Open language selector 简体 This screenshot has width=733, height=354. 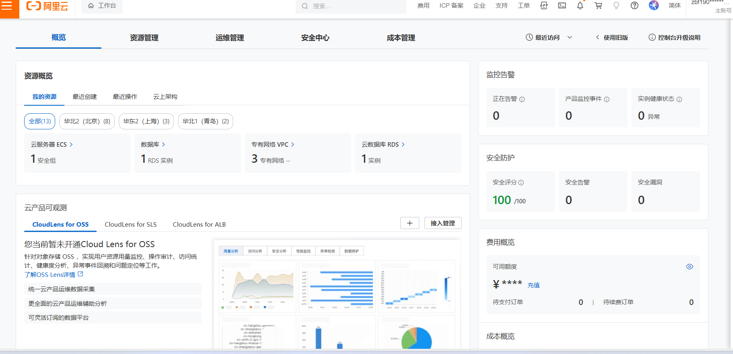tap(675, 6)
